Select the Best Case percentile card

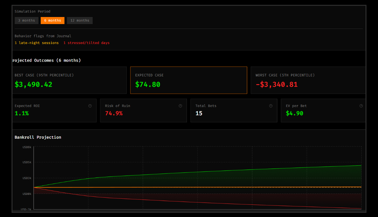69,80
